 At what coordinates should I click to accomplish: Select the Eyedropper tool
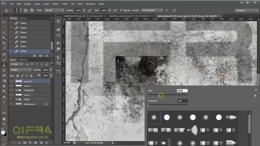click(4, 49)
